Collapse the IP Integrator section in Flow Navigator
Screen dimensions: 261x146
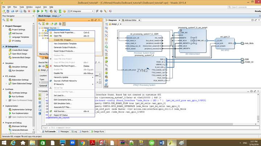click(4, 47)
